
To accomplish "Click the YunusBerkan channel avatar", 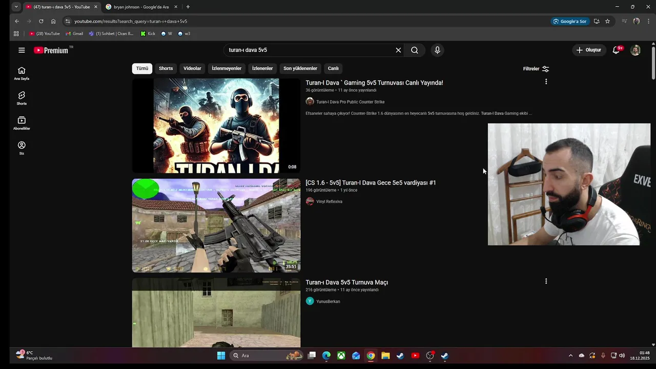I will click(310, 301).
